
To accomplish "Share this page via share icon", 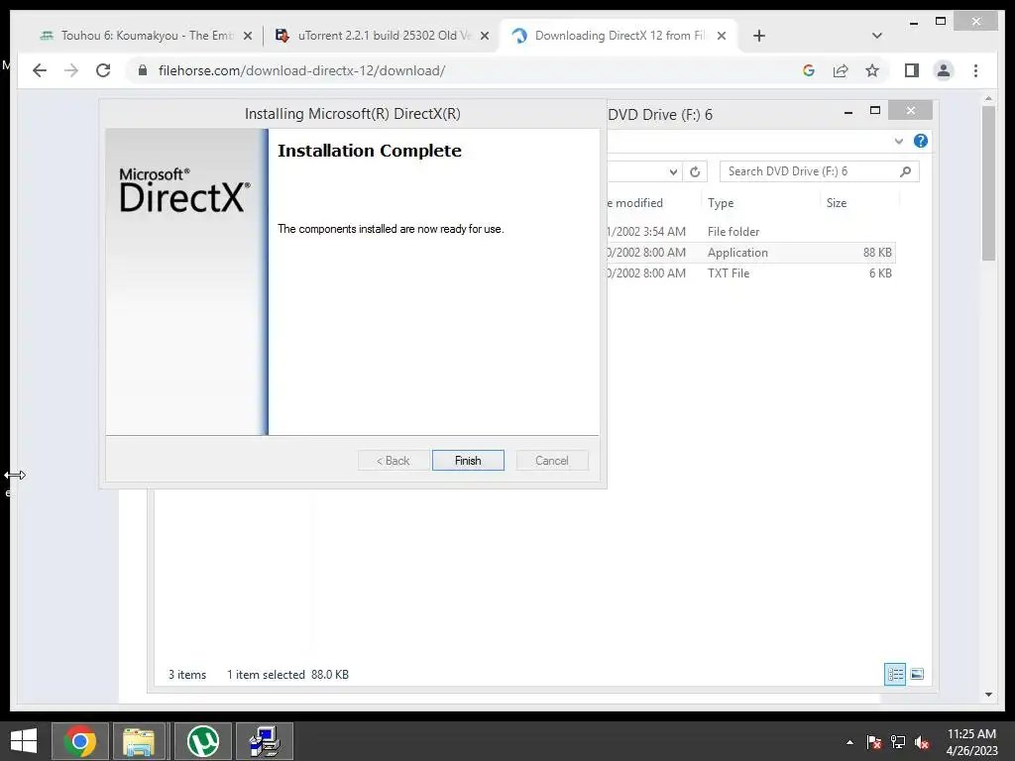I will pos(841,70).
